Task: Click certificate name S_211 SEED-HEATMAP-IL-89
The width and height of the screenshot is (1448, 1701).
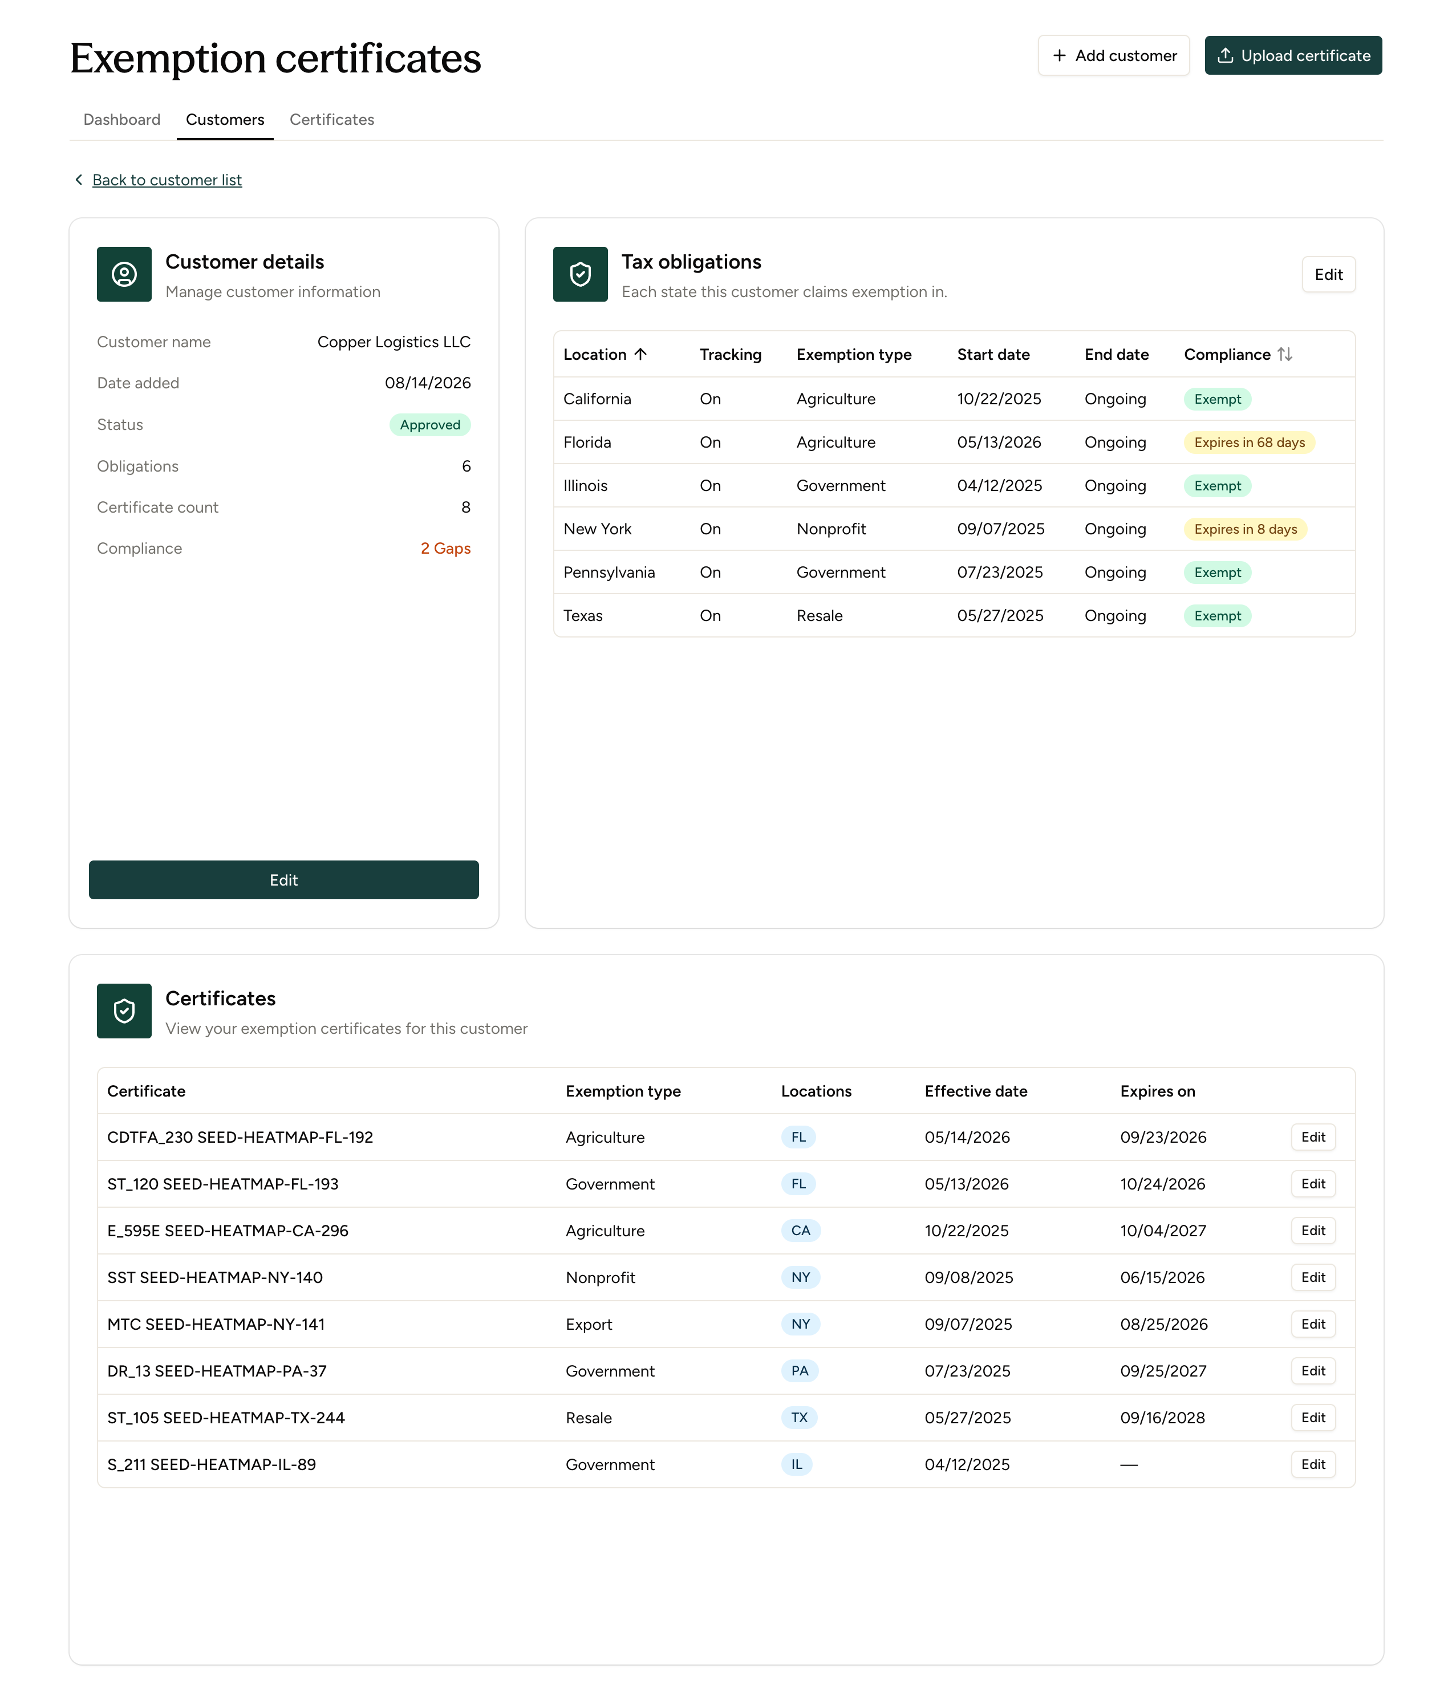Action: tap(212, 1465)
